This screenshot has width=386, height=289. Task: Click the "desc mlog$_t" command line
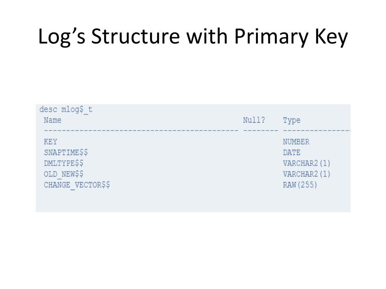66,110
